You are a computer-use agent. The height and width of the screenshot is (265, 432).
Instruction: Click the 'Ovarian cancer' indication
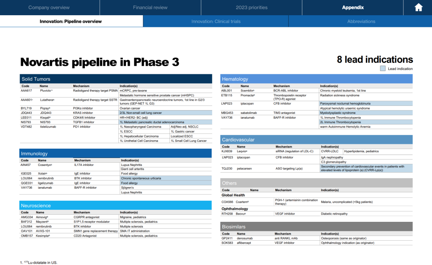[130, 108]
